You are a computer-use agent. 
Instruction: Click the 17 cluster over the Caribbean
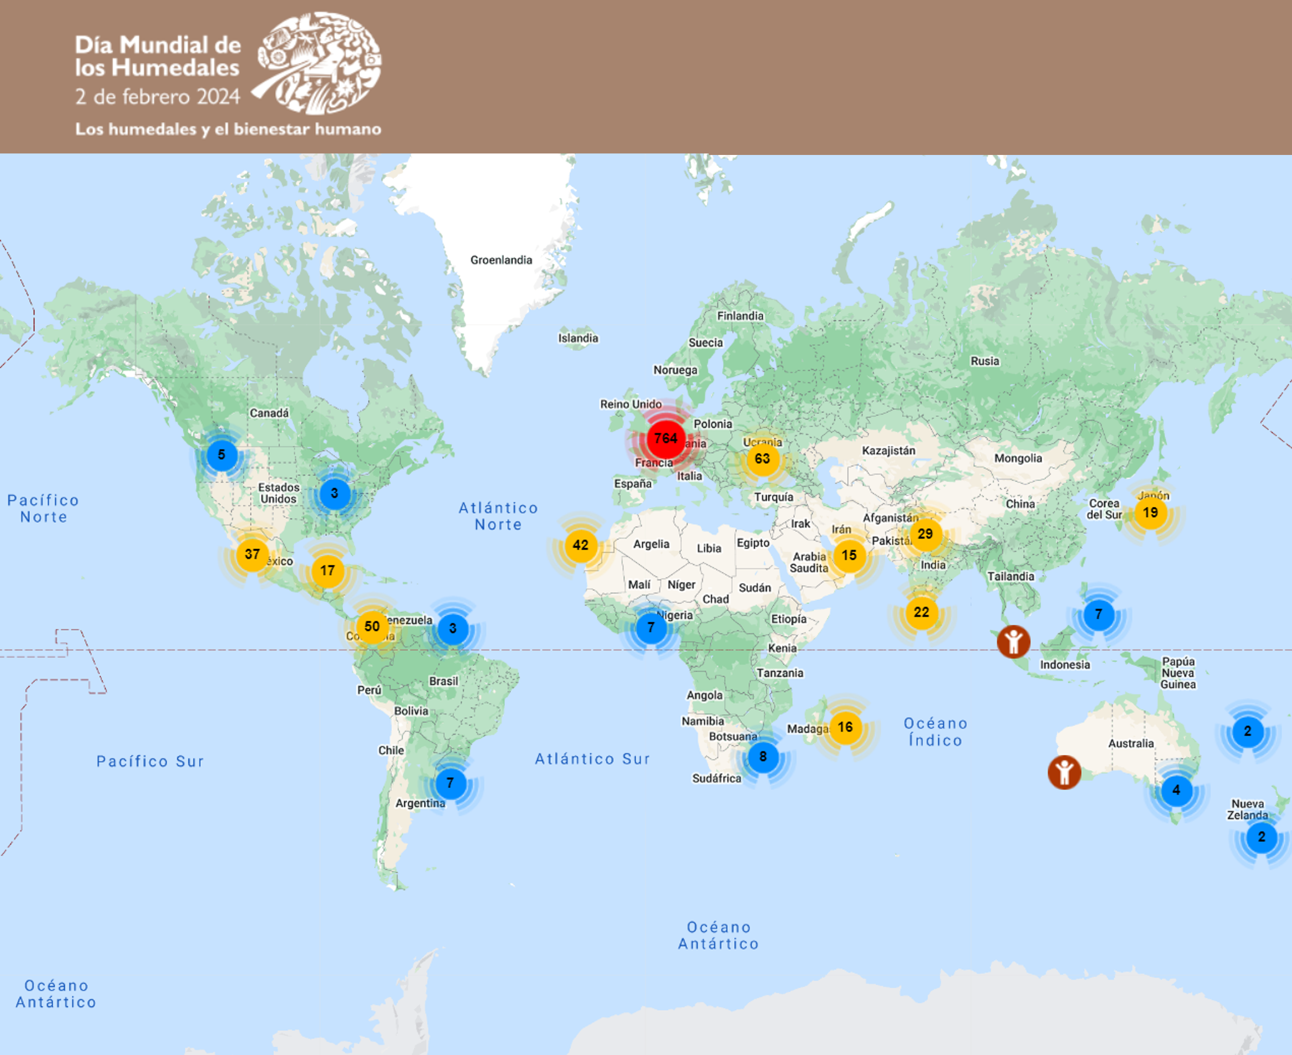tap(328, 571)
